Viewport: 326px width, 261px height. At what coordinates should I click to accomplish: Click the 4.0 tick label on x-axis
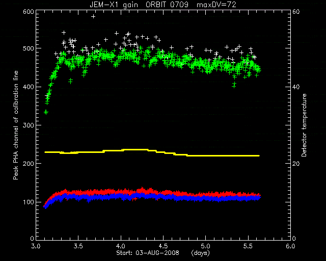click(121, 246)
